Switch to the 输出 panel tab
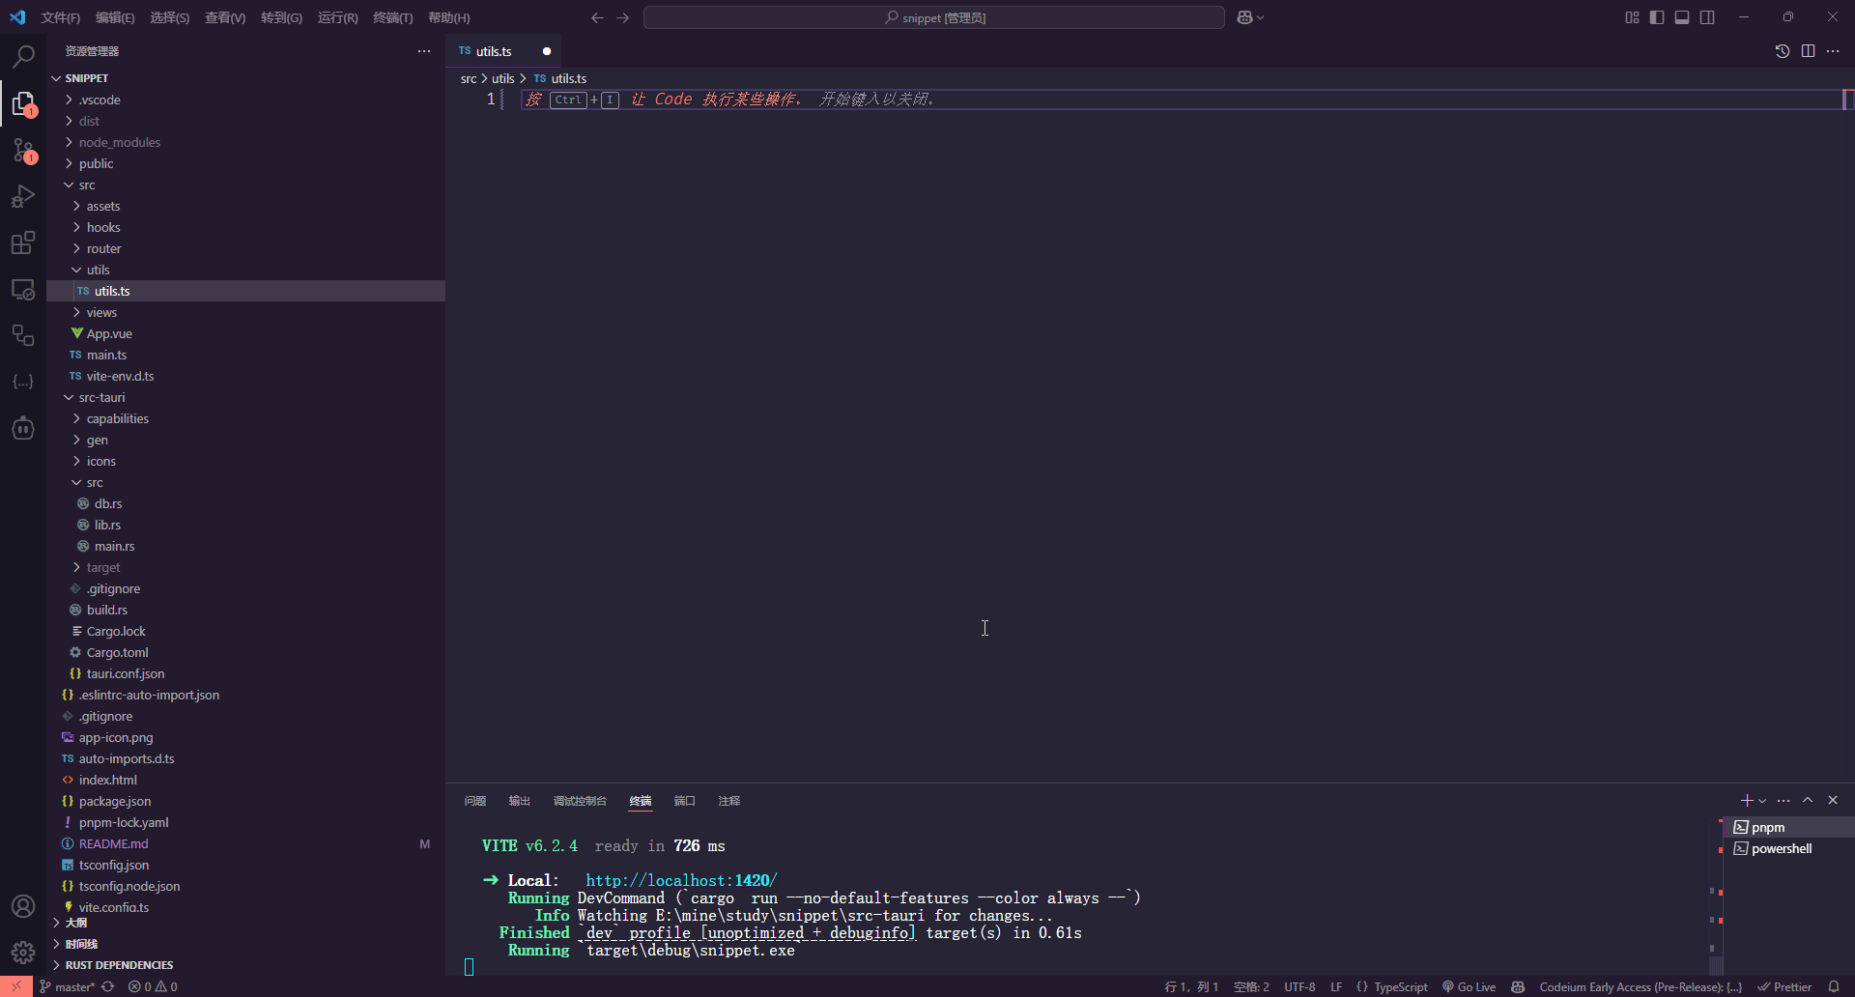 (x=519, y=801)
